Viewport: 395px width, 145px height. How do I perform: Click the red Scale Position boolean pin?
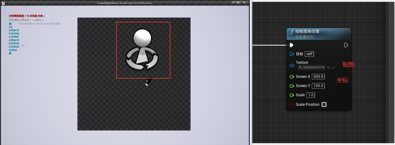pyautogui.click(x=292, y=105)
